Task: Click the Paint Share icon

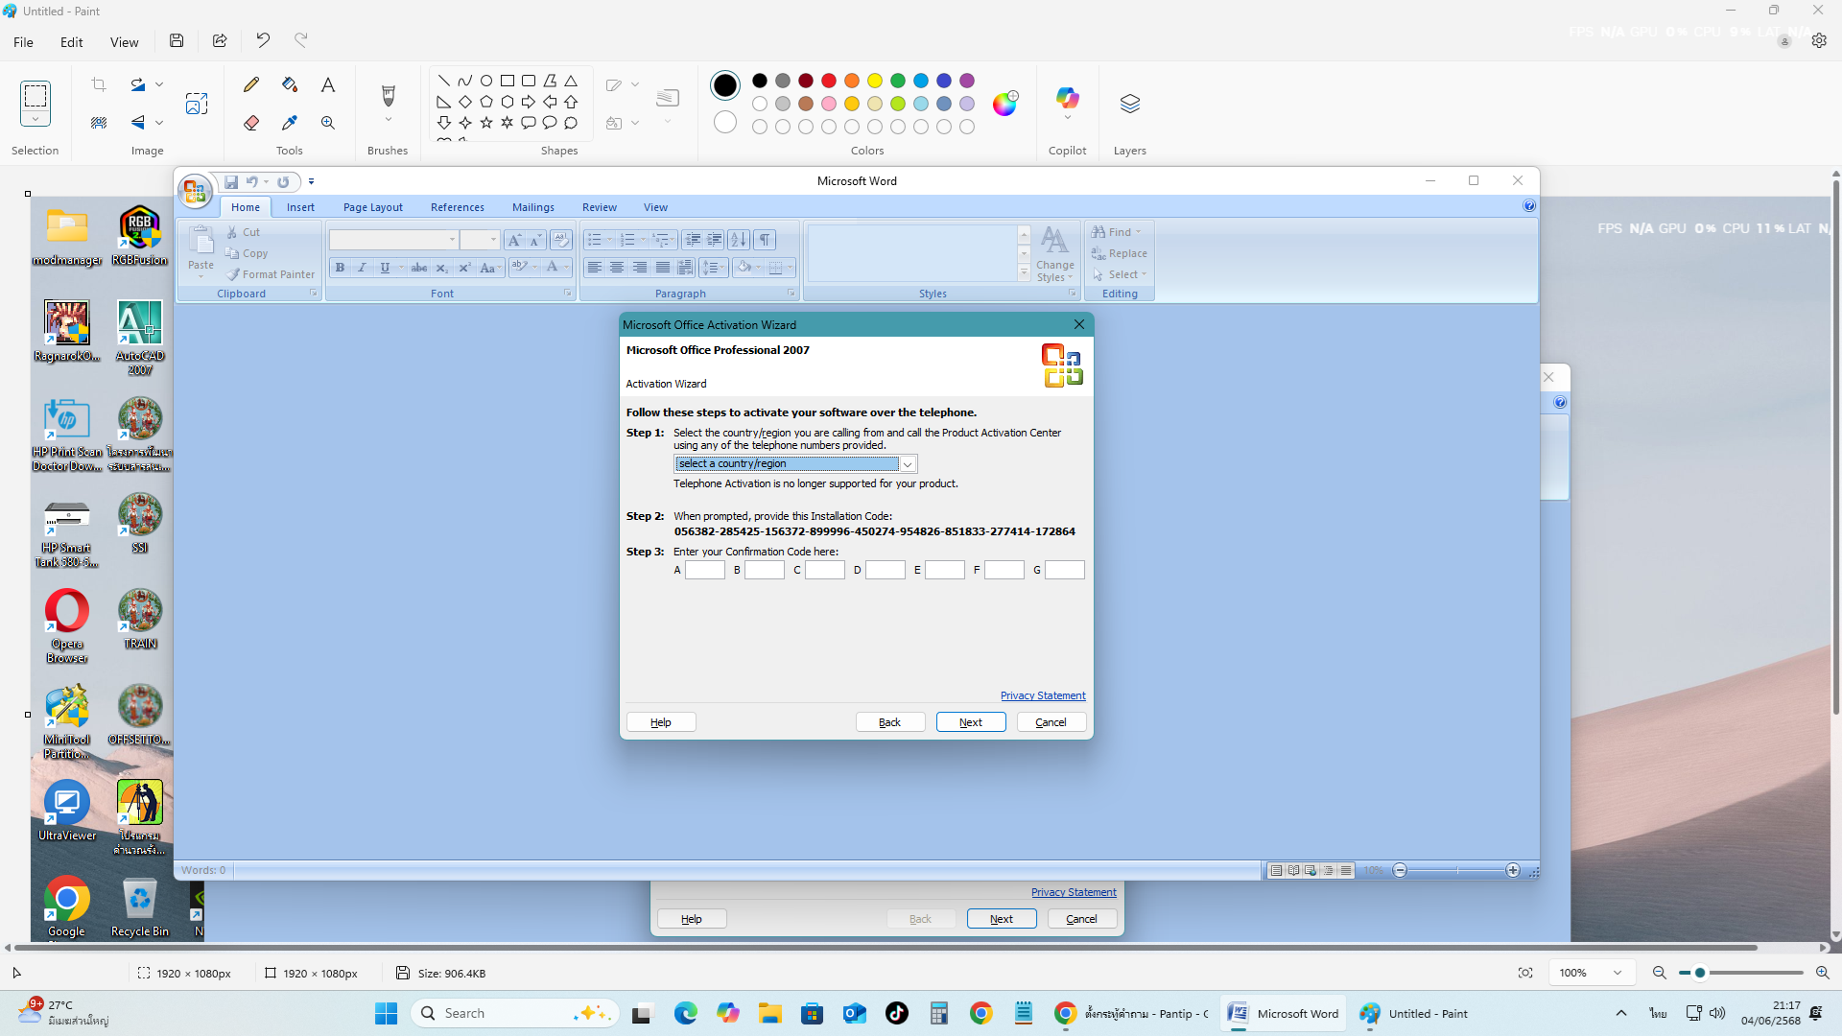Action: pyautogui.click(x=220, y=40)
